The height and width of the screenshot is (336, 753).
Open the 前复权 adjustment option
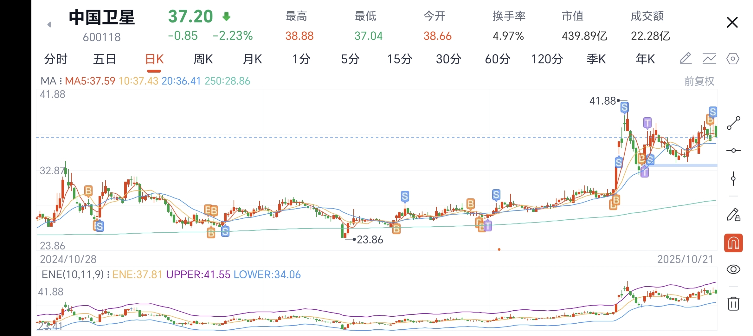point(699,81)
